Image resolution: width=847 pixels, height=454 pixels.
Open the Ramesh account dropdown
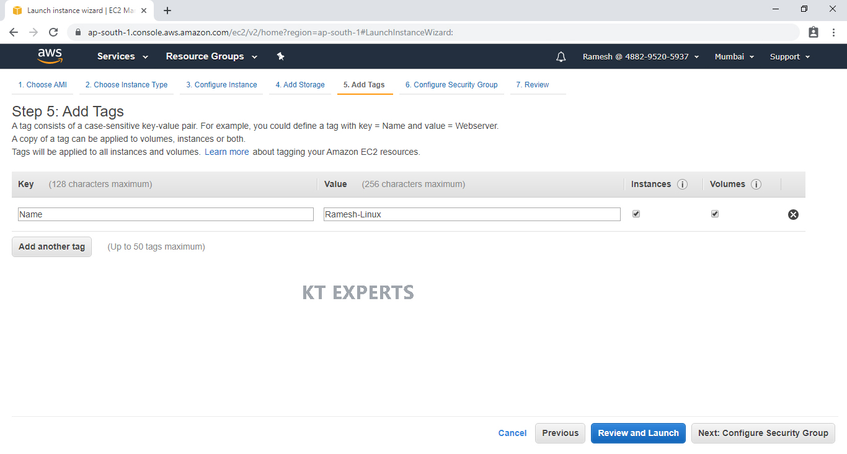[641, 56]
